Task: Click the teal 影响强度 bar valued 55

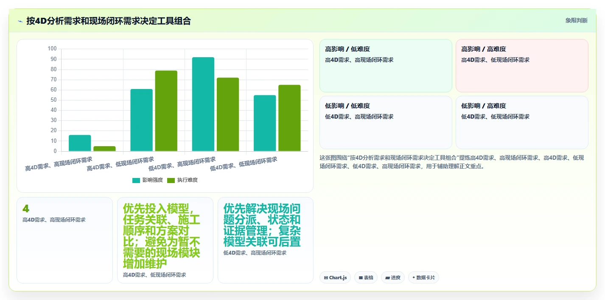Action: pos(265,123)
